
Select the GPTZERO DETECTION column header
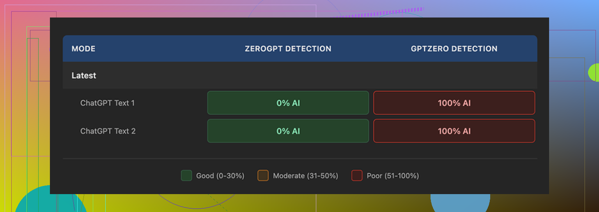pos(454,49)
